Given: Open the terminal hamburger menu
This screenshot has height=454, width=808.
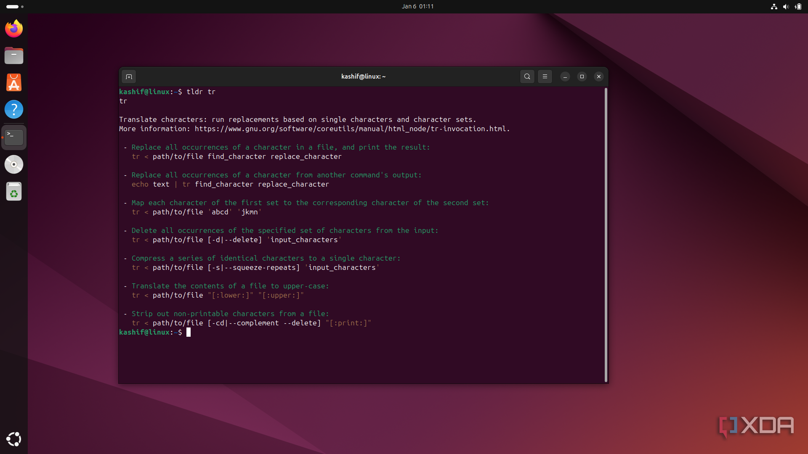Looking at the screenshot, I should click(x=545, y=77).
